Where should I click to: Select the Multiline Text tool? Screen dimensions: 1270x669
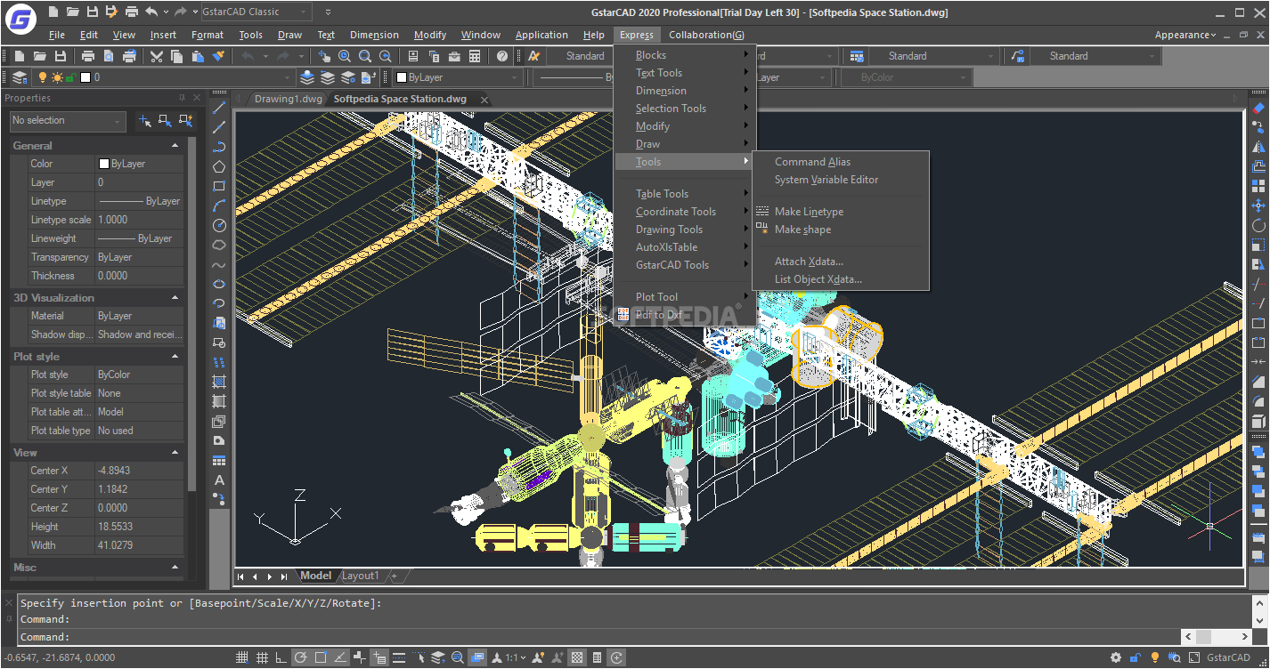219,480
